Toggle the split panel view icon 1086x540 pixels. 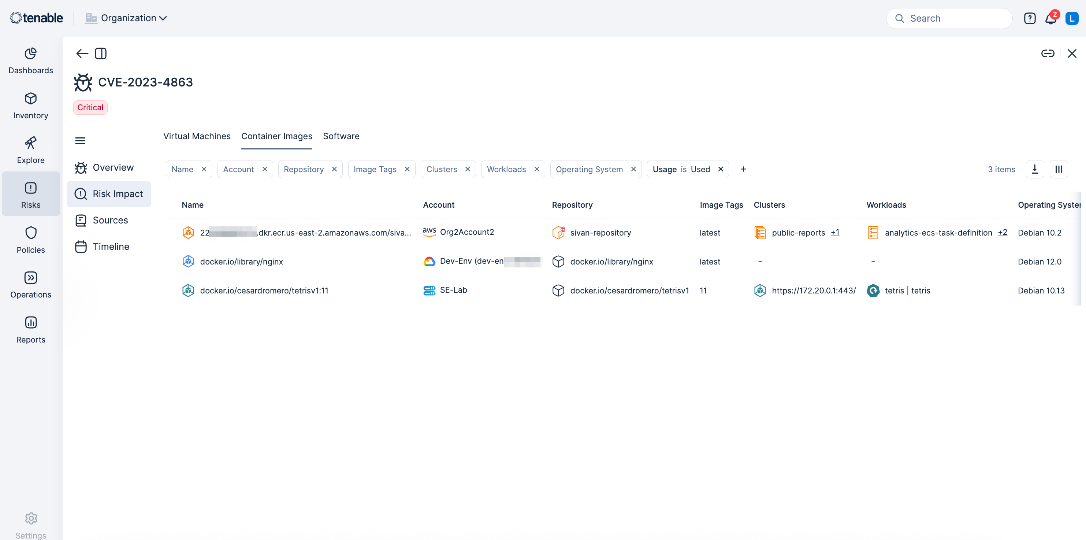(101, 53)
